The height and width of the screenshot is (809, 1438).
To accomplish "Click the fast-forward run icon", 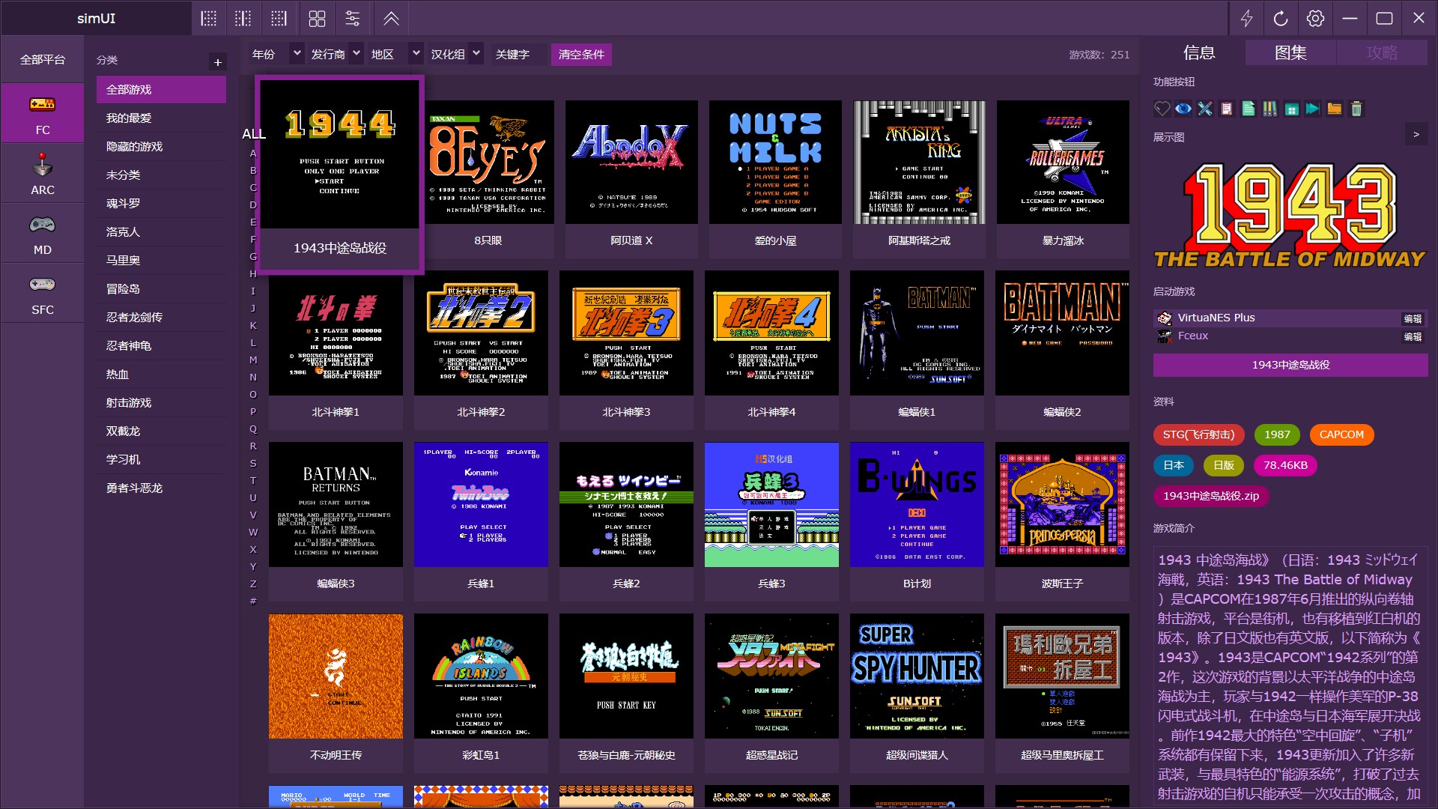I will pos(1312,109).
